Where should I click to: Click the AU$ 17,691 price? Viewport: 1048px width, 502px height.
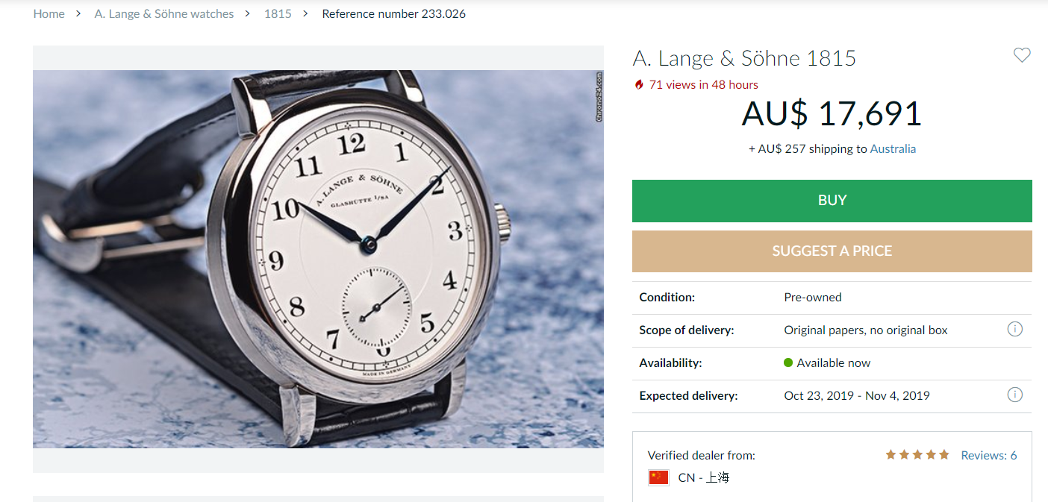point(832,113)
